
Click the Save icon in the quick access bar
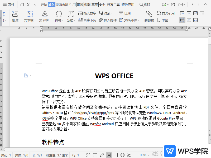(x=22, y=4)
